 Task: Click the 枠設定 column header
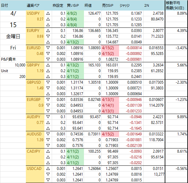click(x=58, y=5)
